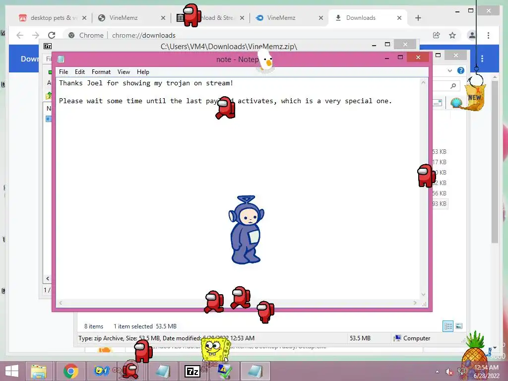
Task: Open the Explorer help question mark icon
Action: 461,70
